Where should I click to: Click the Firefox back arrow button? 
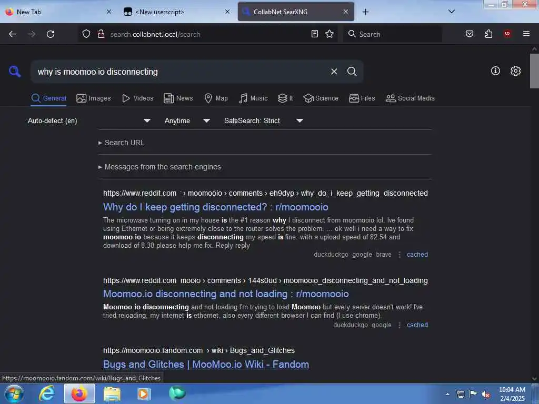[x=13, y=34]
